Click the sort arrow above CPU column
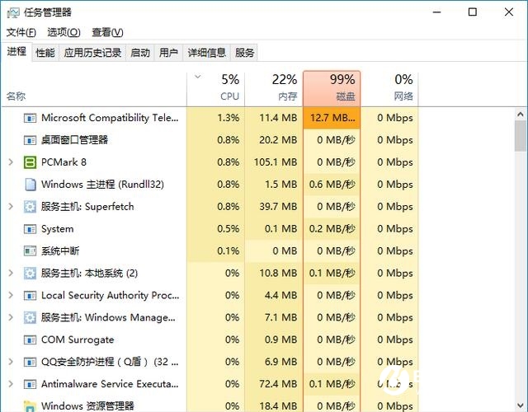This screenshot has width=528, height=412. pos(198,77)
